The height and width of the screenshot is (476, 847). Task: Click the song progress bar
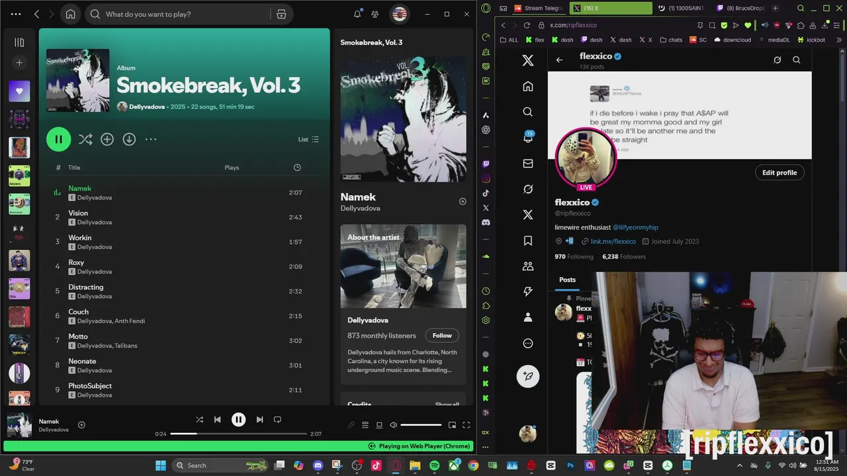pyautogui.click(x=238, y=434)
